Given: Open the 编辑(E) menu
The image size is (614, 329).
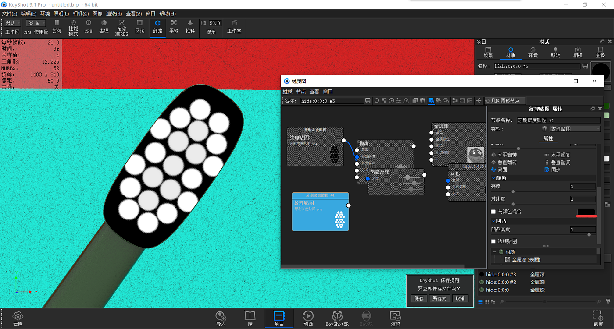Looking at the screenshot, I should click(x=29, y=14).
